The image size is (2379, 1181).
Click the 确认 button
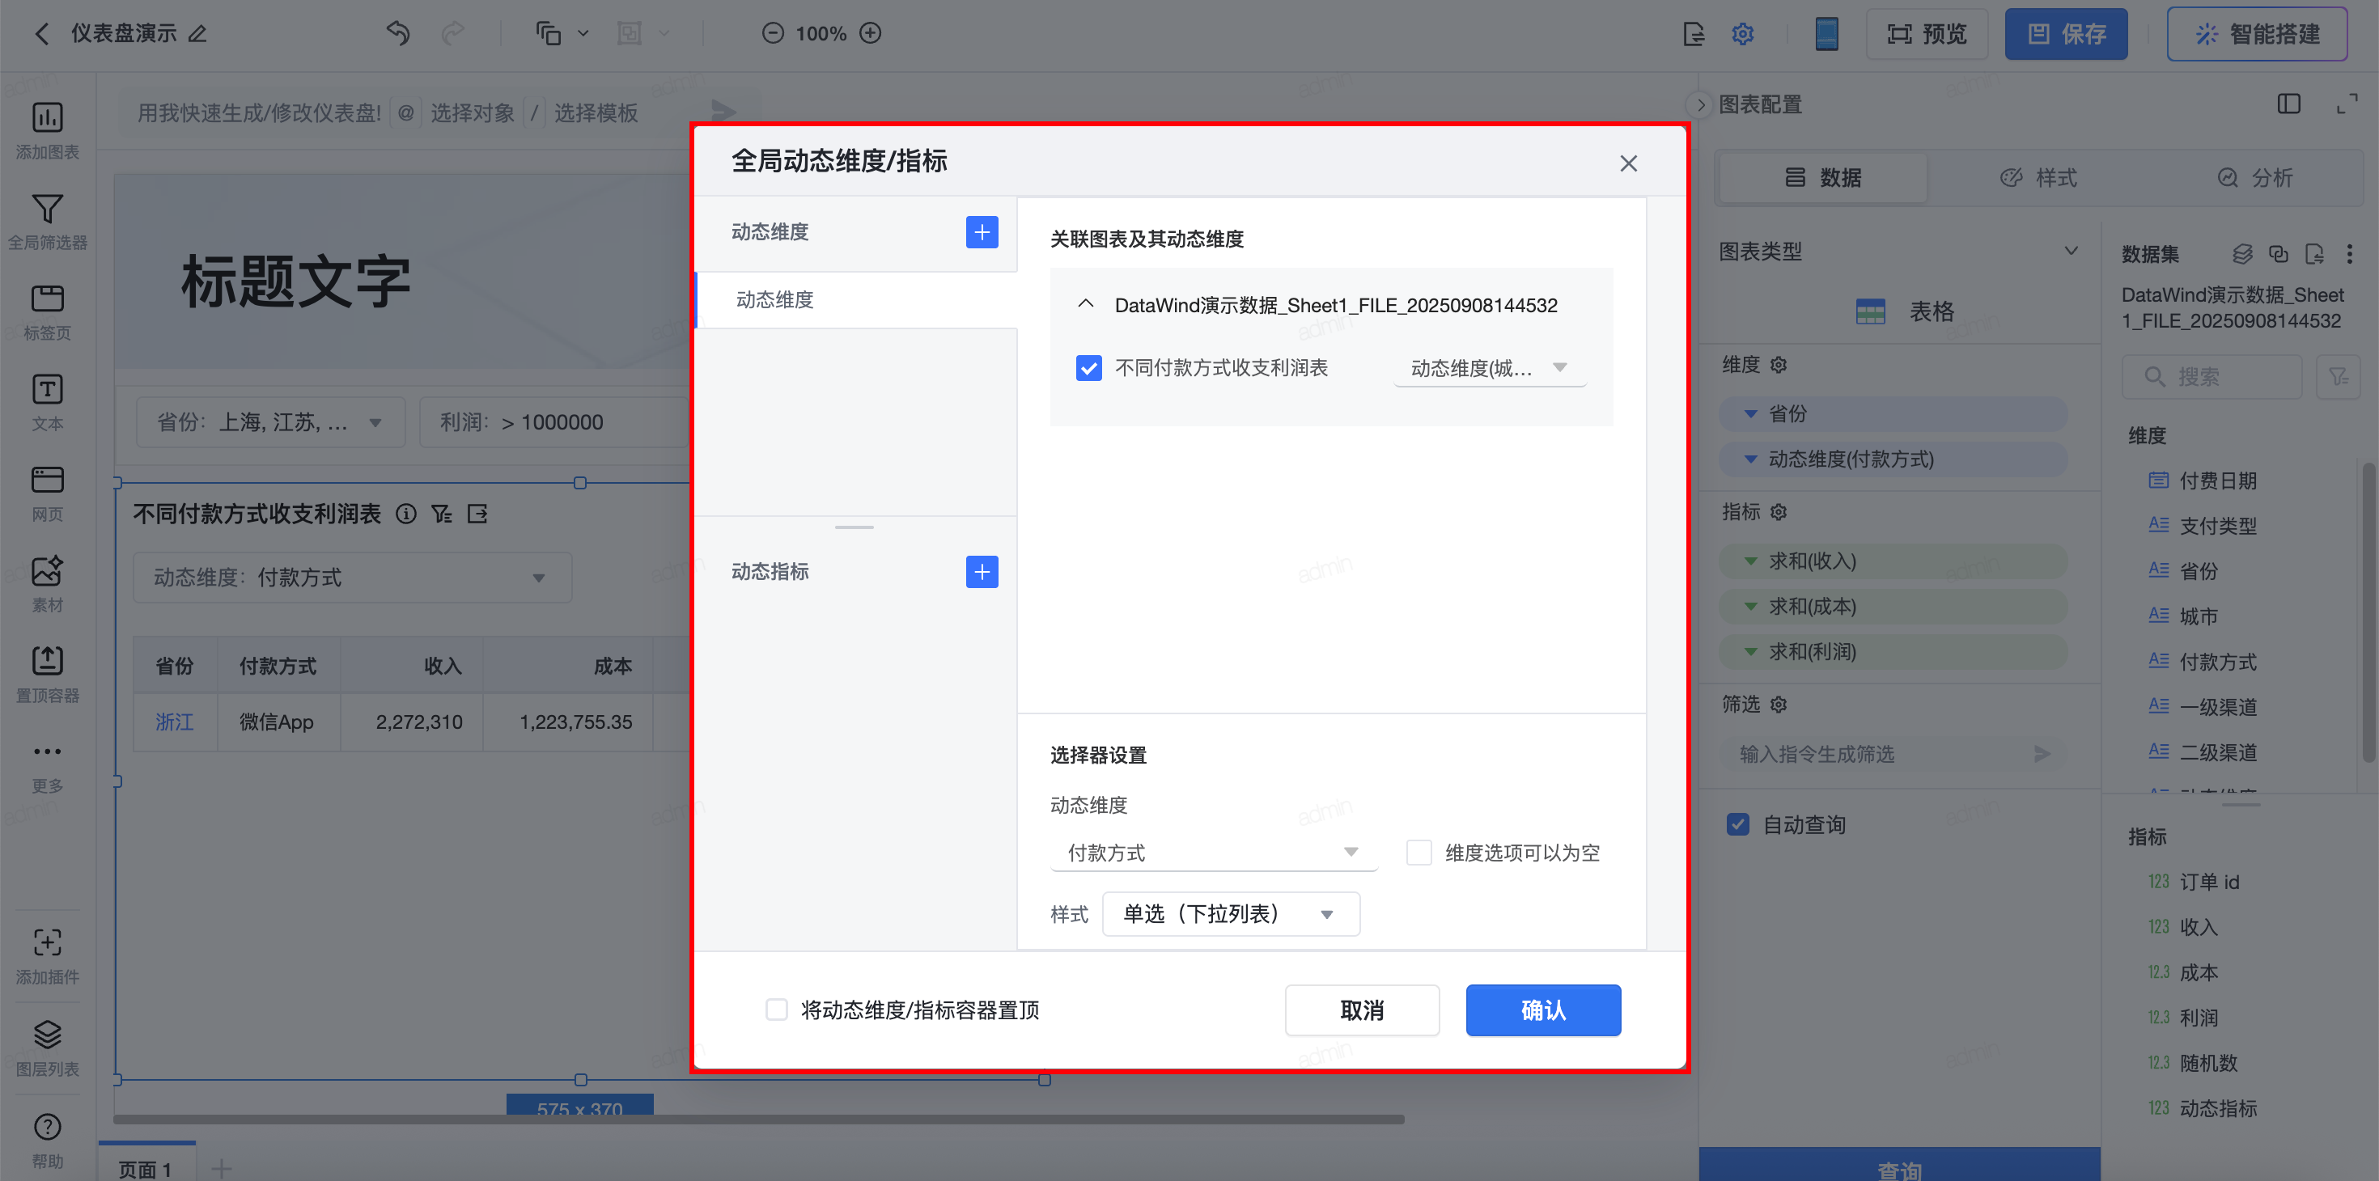click(1542, 1010)
